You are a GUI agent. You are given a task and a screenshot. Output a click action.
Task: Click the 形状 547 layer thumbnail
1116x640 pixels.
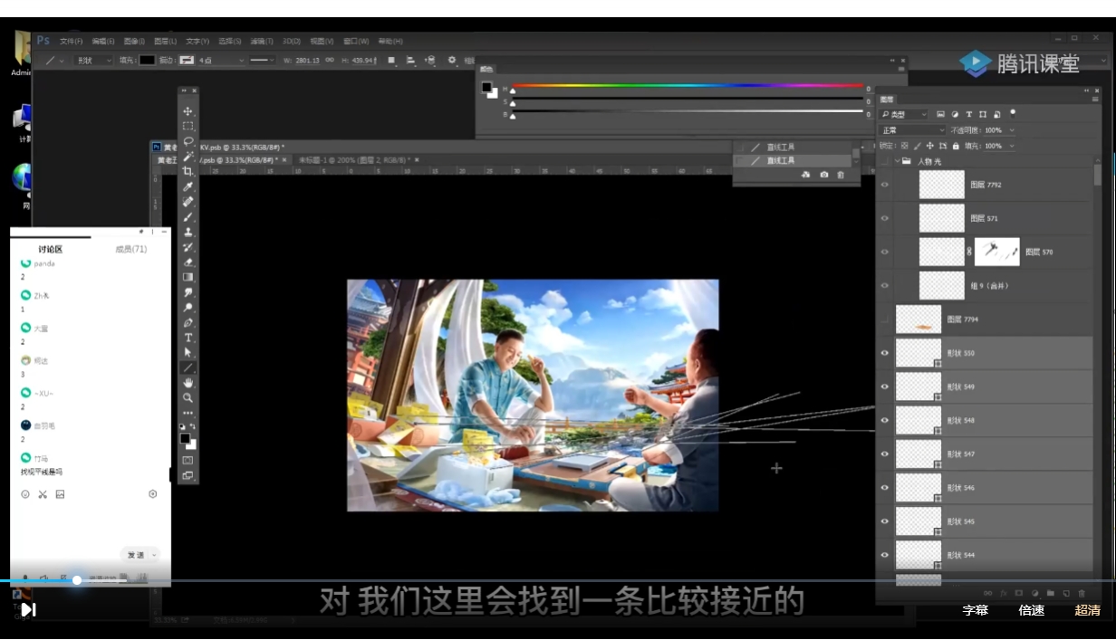[x=919, y=454]
